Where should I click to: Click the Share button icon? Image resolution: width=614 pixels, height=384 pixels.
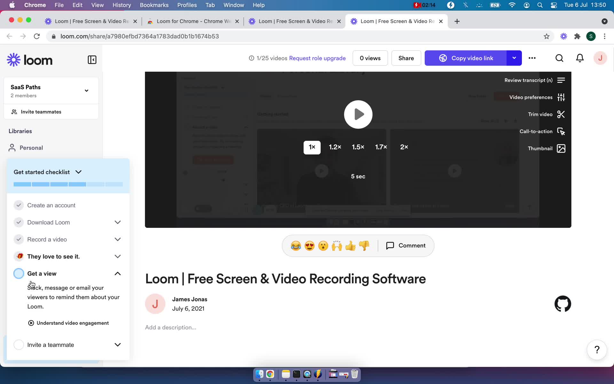pyautogui.click(x=406, y=58)
